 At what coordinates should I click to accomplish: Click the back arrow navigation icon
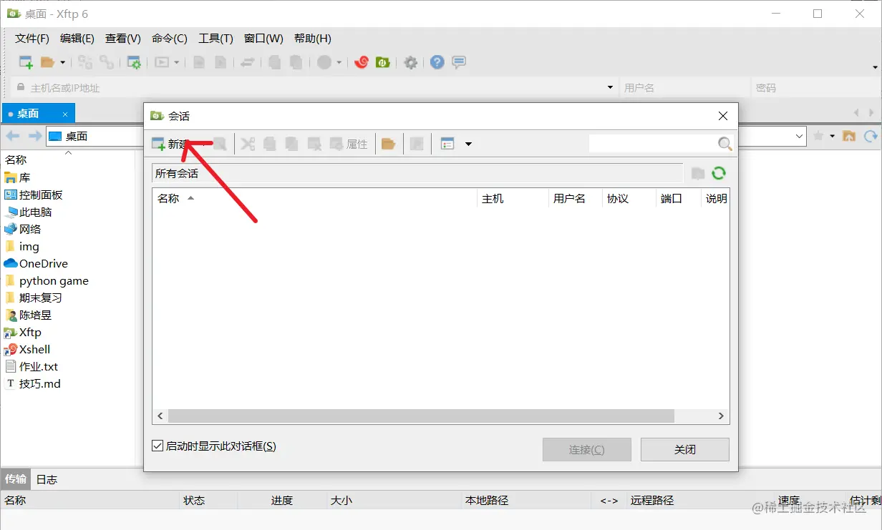(x=13, y=136)
